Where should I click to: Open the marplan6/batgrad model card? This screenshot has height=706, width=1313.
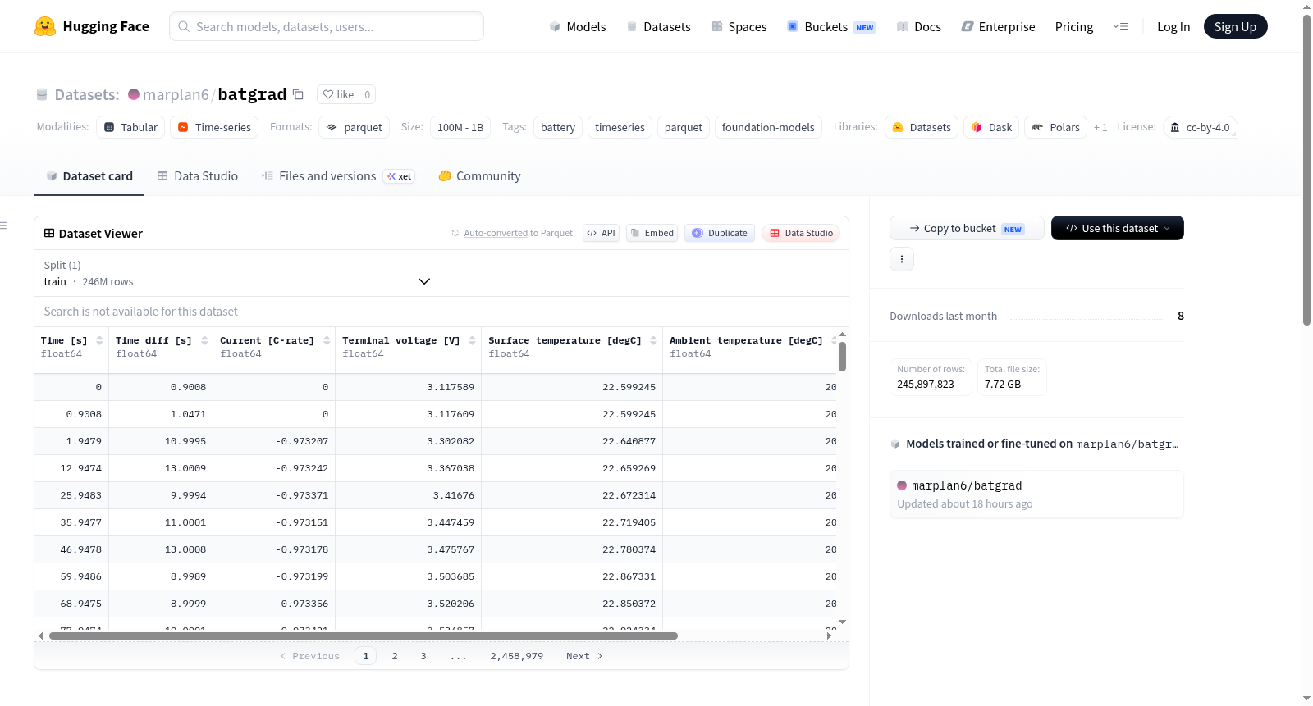(1036, 494)
